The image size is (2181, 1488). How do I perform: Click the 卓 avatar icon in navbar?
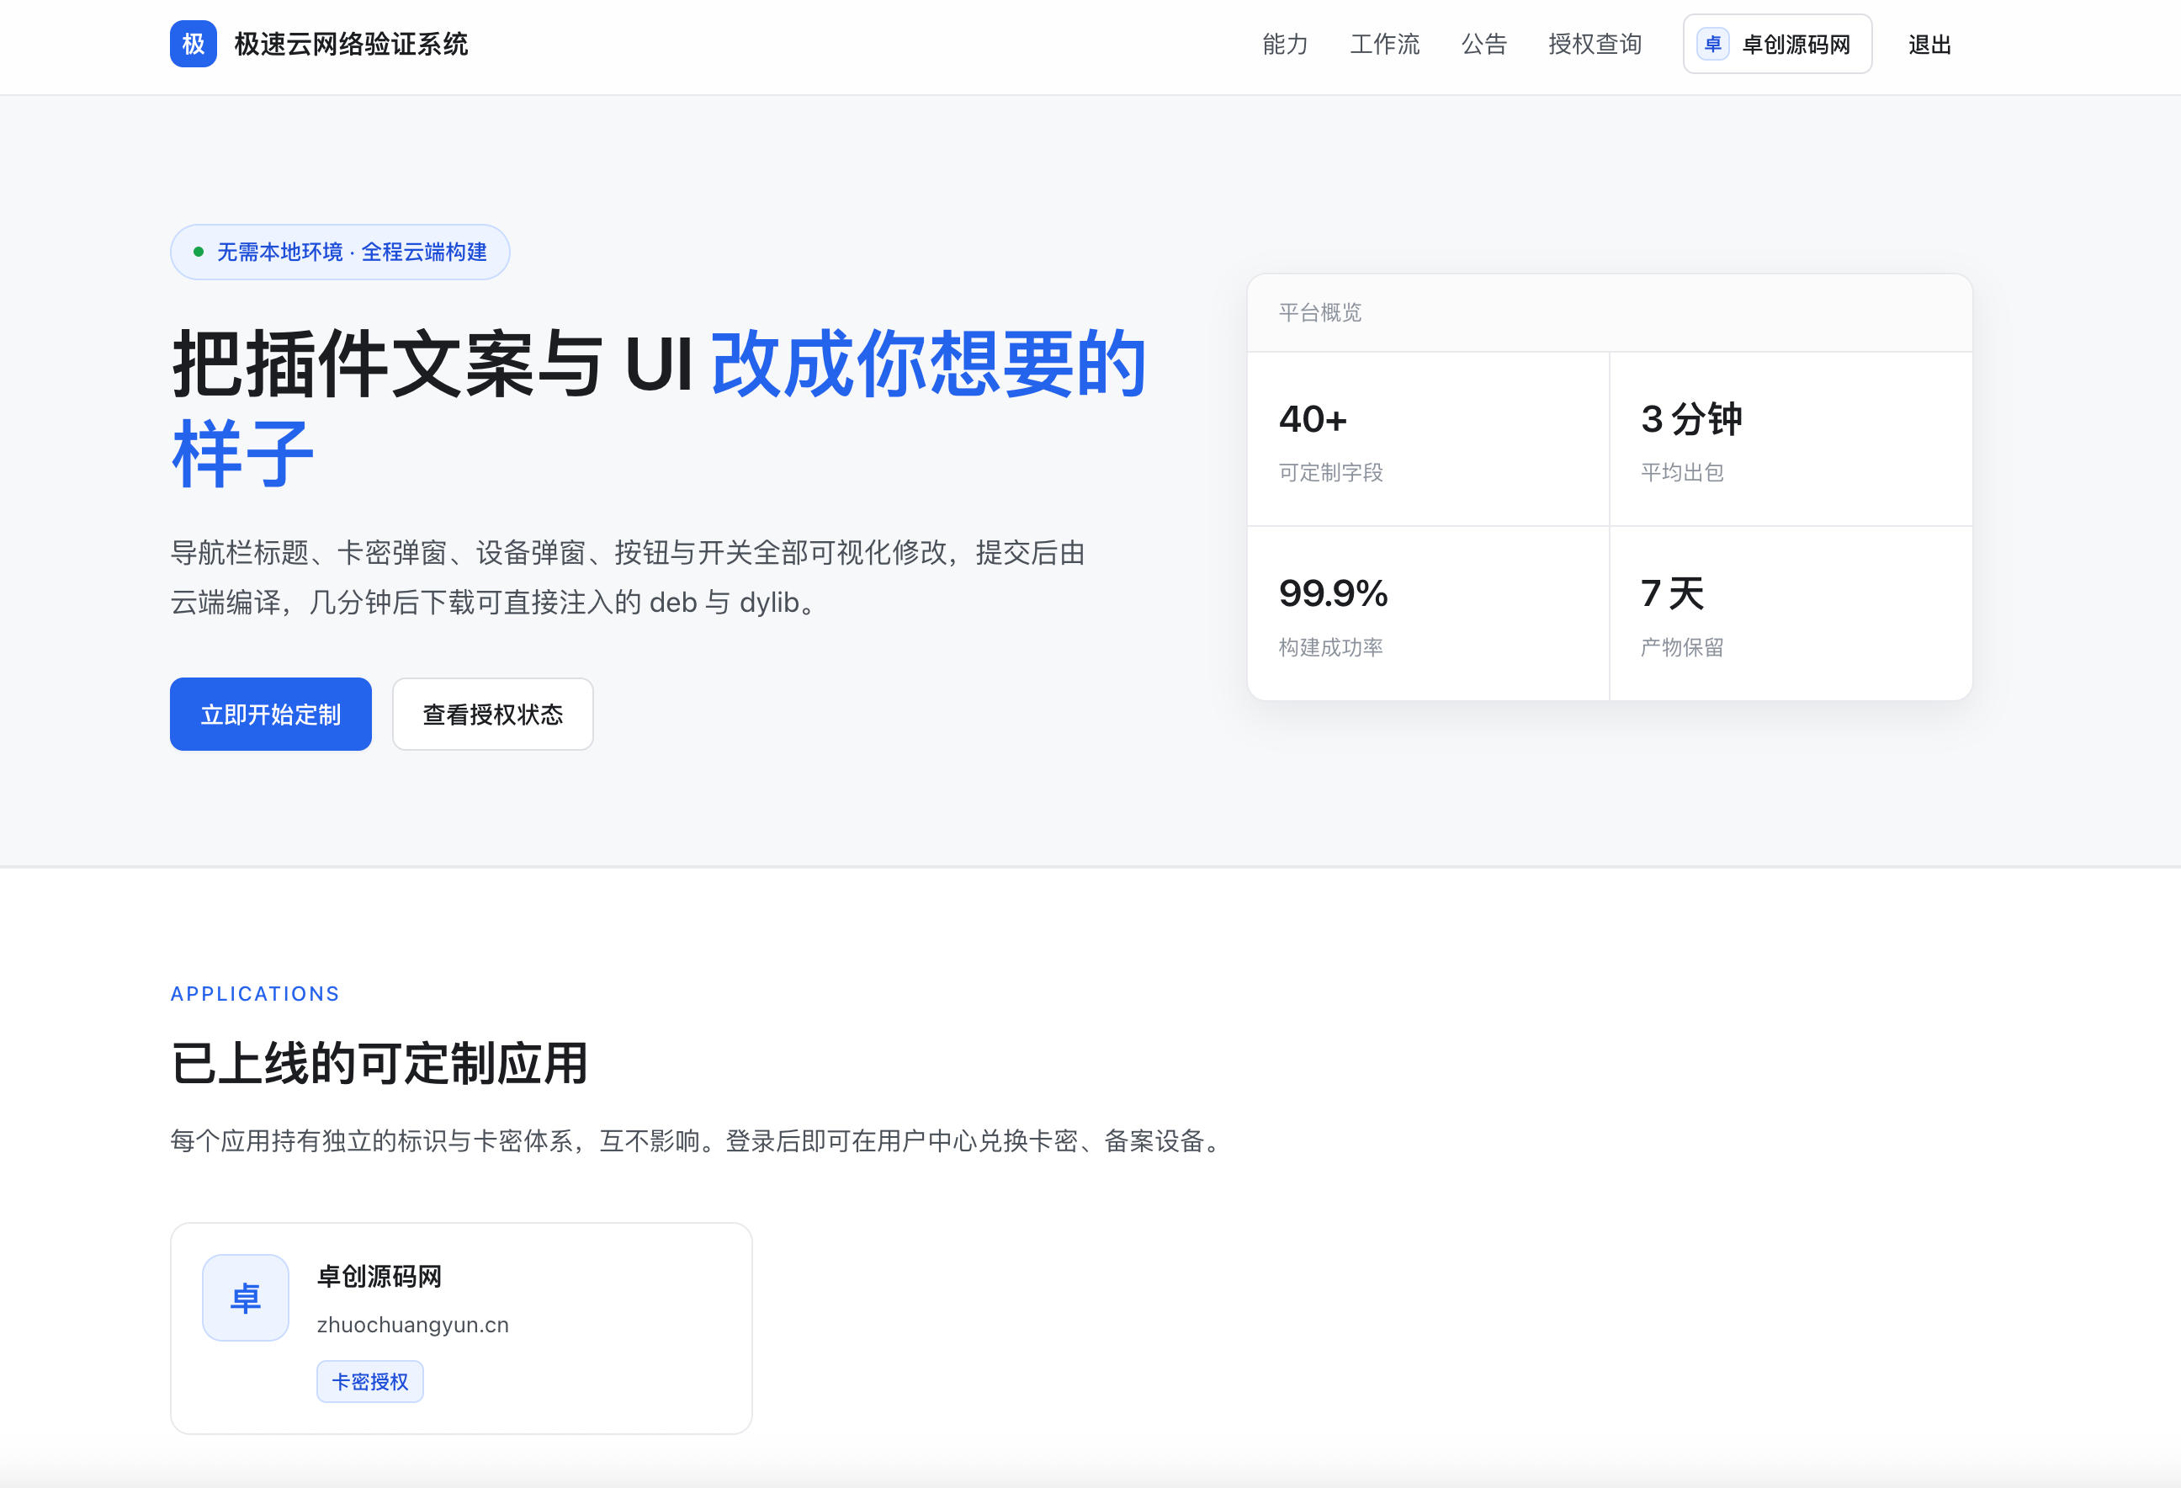pos(1712,44)
